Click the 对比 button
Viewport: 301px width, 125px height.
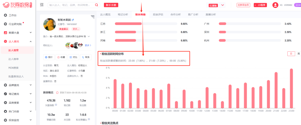[x=73, y=57]
